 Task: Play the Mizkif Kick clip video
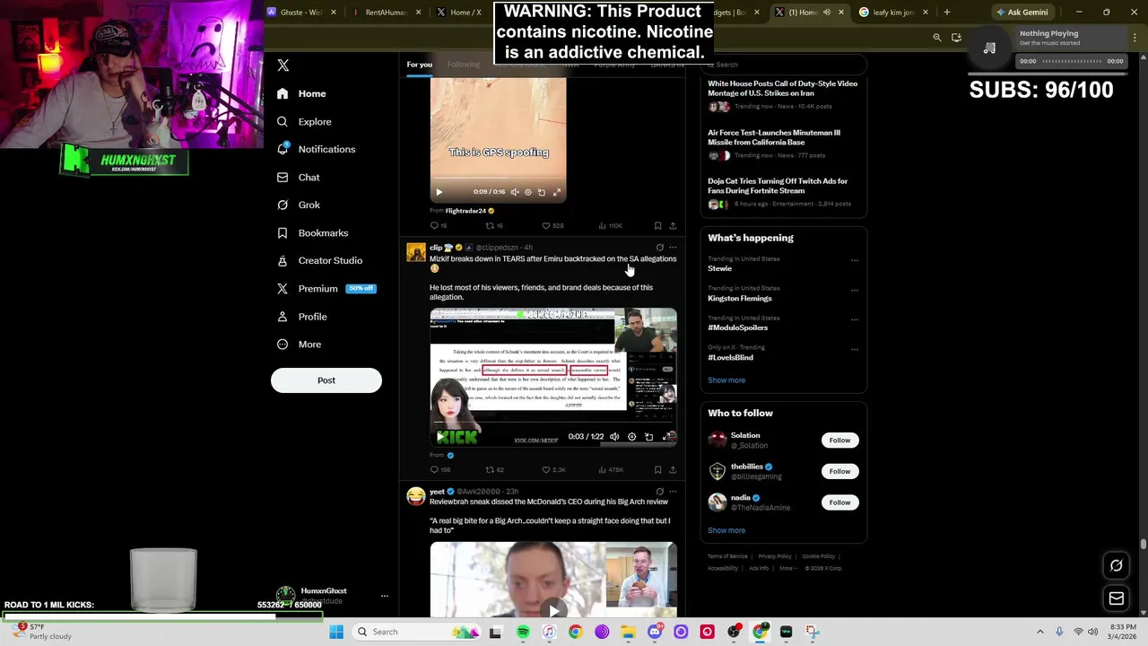(x=440, y=437)
